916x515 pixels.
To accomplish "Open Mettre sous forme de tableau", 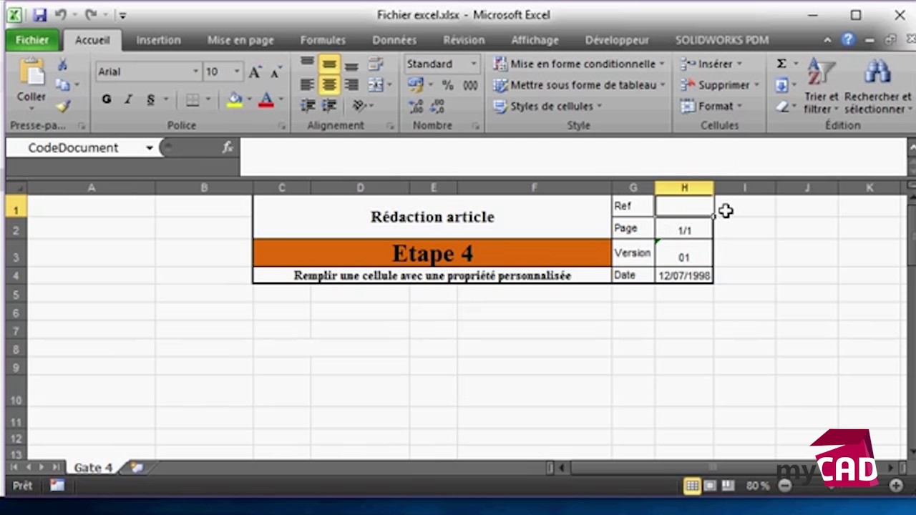I will click(x=579, y=85).
